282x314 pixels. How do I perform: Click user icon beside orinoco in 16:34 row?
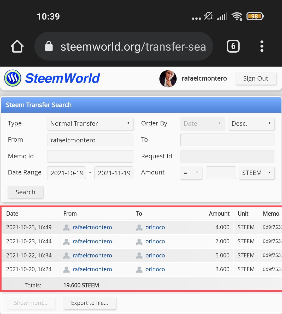click(139, 256)
